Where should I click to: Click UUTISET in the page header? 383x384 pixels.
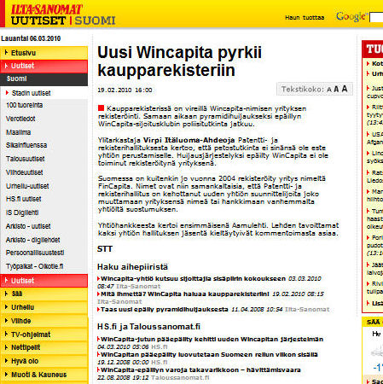coord(38,20)
